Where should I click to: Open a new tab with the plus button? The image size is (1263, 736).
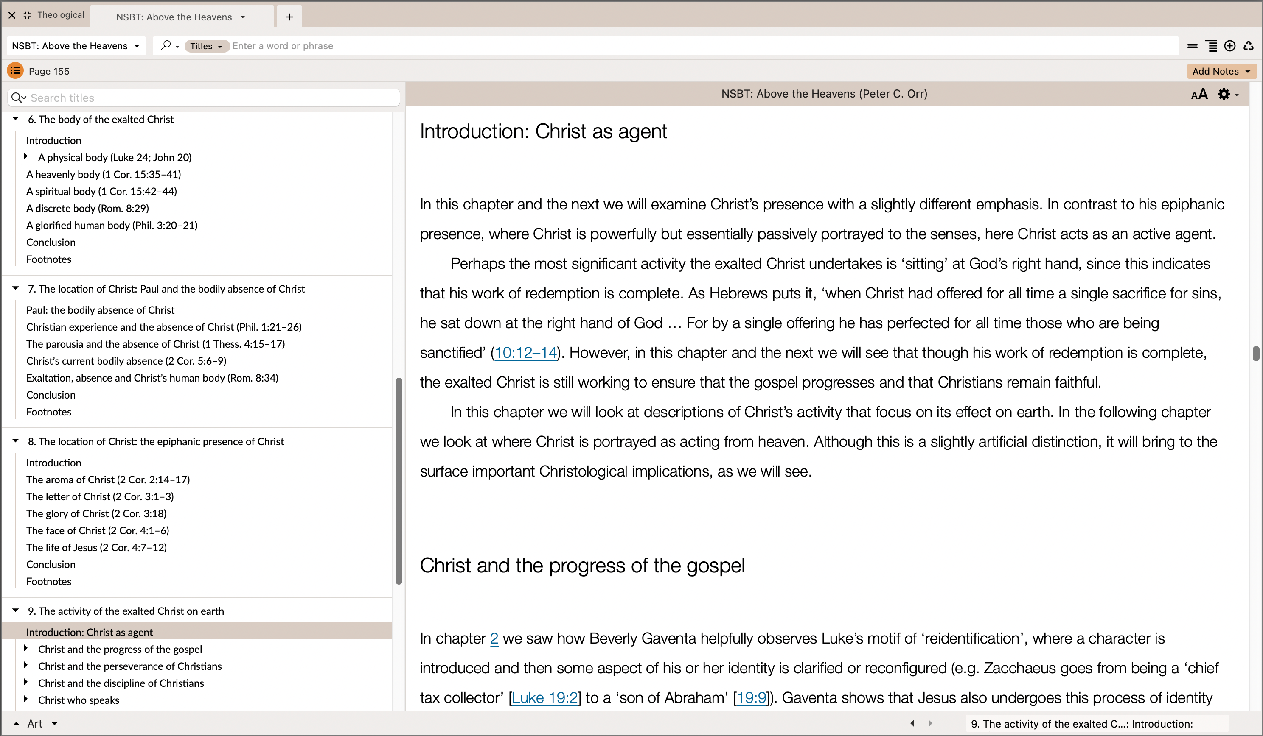point(289,17)
